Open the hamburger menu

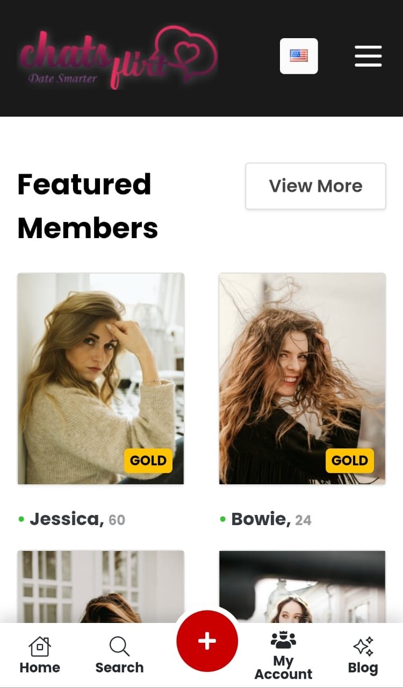tap(368, 56)
